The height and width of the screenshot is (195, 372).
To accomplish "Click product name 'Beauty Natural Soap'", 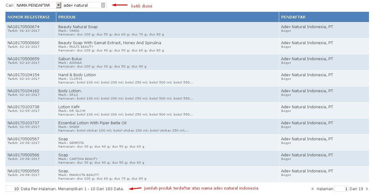I will [78, 27].
